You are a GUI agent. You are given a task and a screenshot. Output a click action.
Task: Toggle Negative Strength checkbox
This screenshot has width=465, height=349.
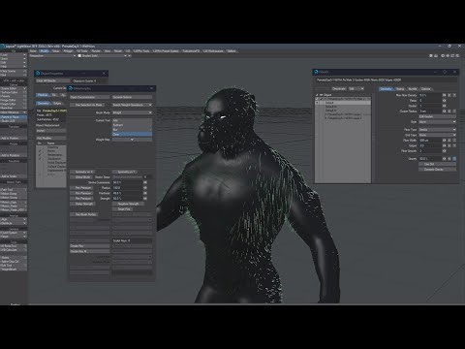pos(128,204)
